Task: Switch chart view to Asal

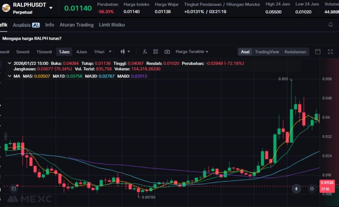Action: 245,52
